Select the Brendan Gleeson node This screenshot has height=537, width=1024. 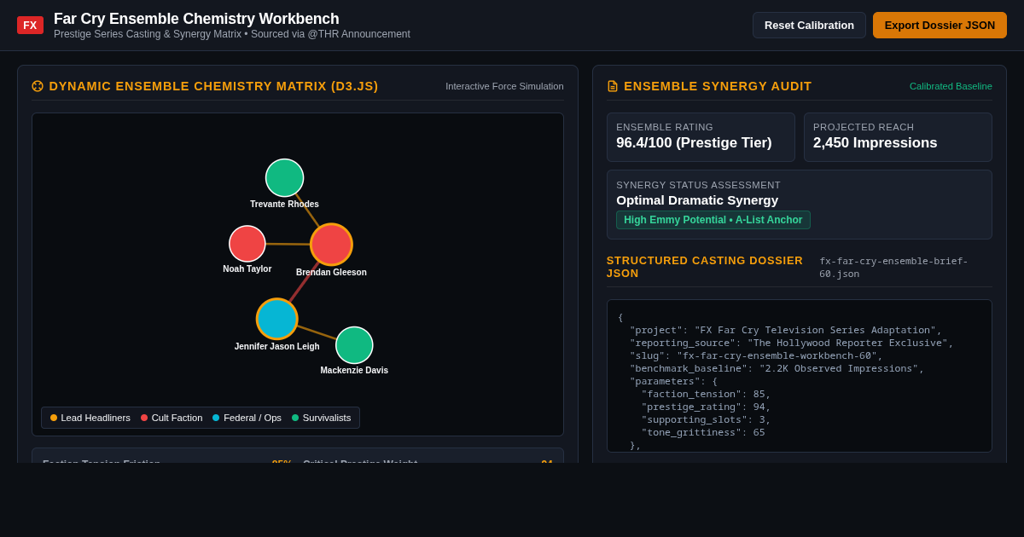tap(331, 245)
